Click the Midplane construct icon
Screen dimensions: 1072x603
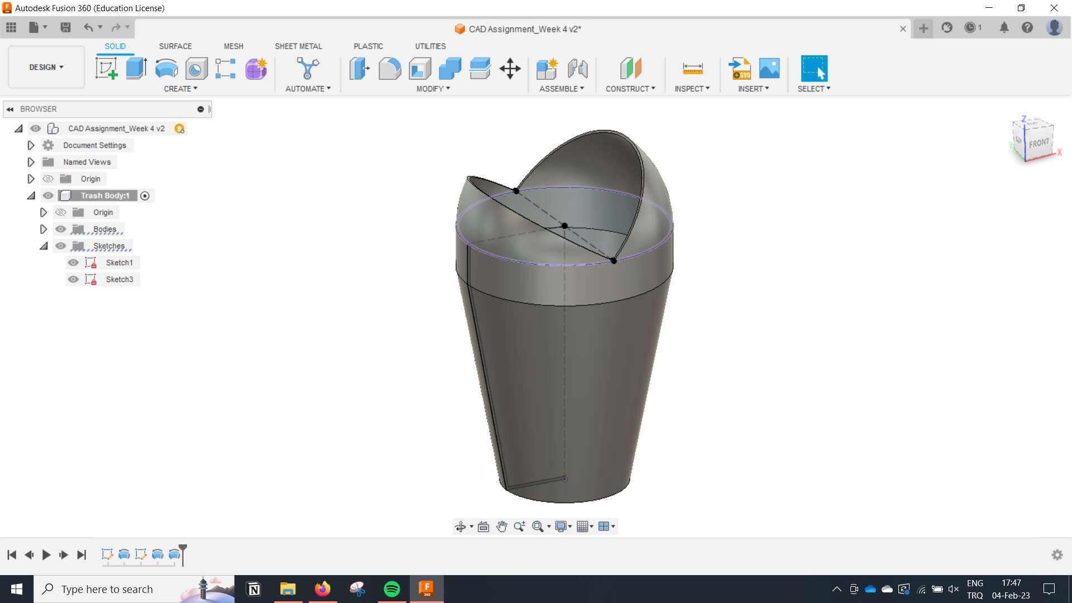click(630, 69)
